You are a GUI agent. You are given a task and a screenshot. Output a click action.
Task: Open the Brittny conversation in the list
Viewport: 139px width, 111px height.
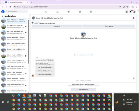[14, 56]
